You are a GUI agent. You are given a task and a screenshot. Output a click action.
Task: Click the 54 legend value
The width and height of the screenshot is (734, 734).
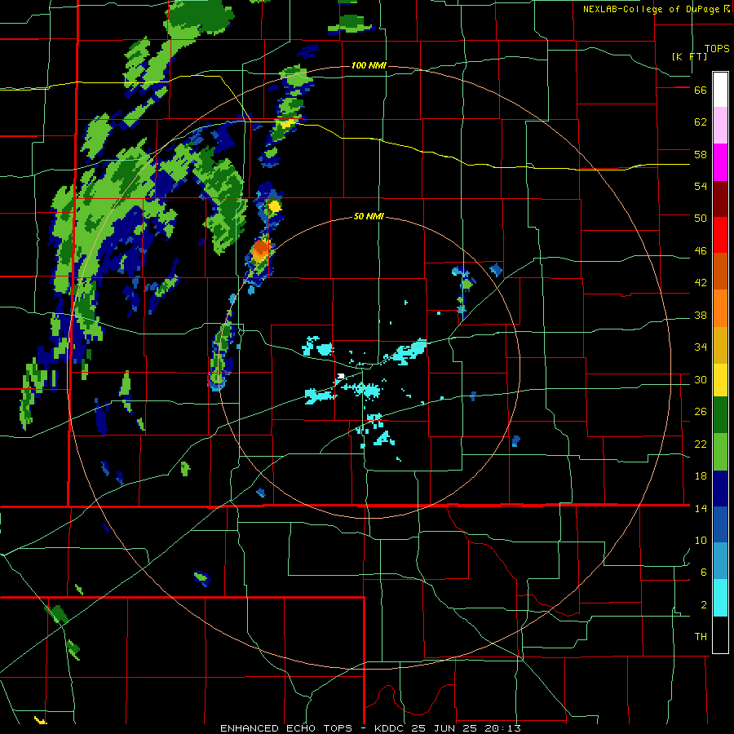[x=701, y=186]
